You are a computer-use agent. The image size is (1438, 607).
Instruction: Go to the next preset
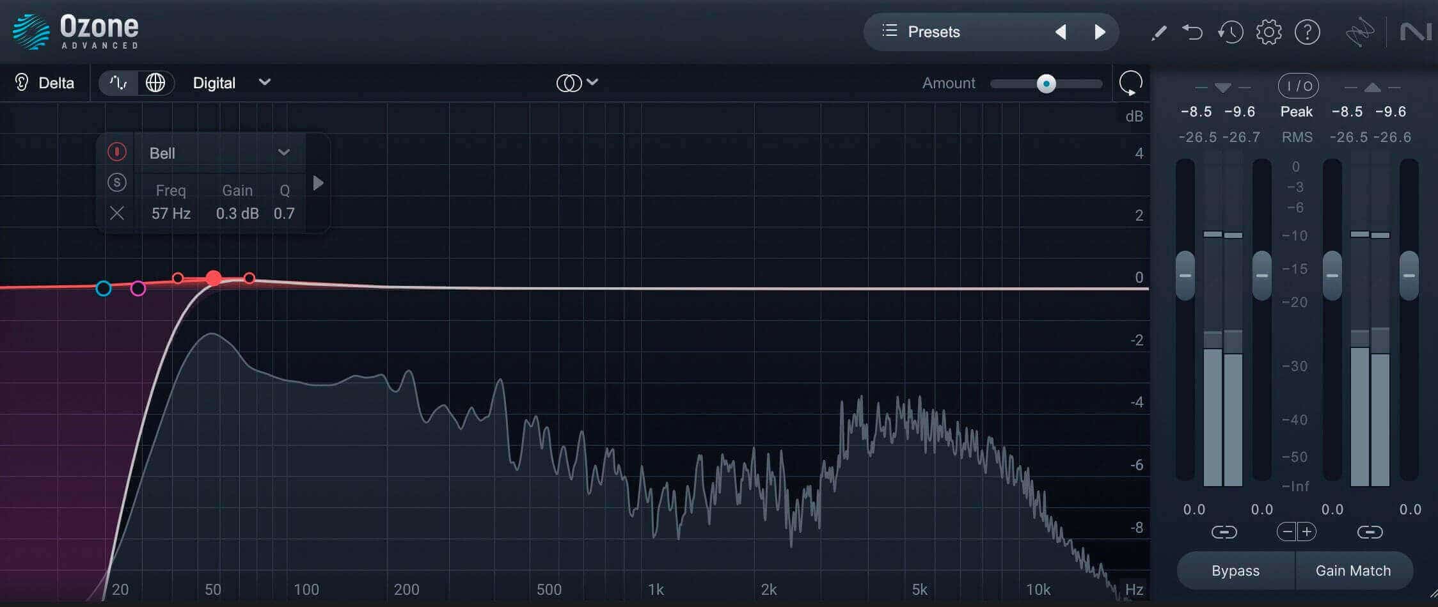[x=1100, y=32]
